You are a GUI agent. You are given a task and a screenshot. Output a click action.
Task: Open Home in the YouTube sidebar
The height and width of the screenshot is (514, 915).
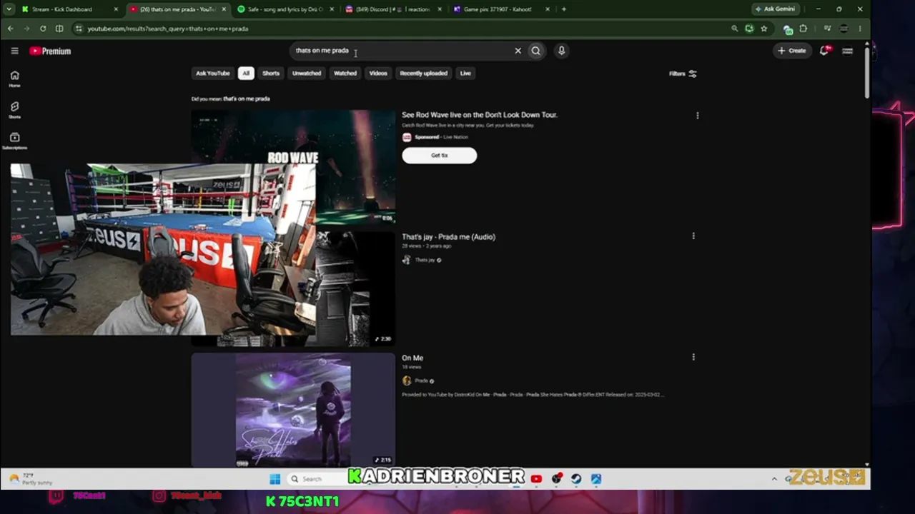point(14,79)
